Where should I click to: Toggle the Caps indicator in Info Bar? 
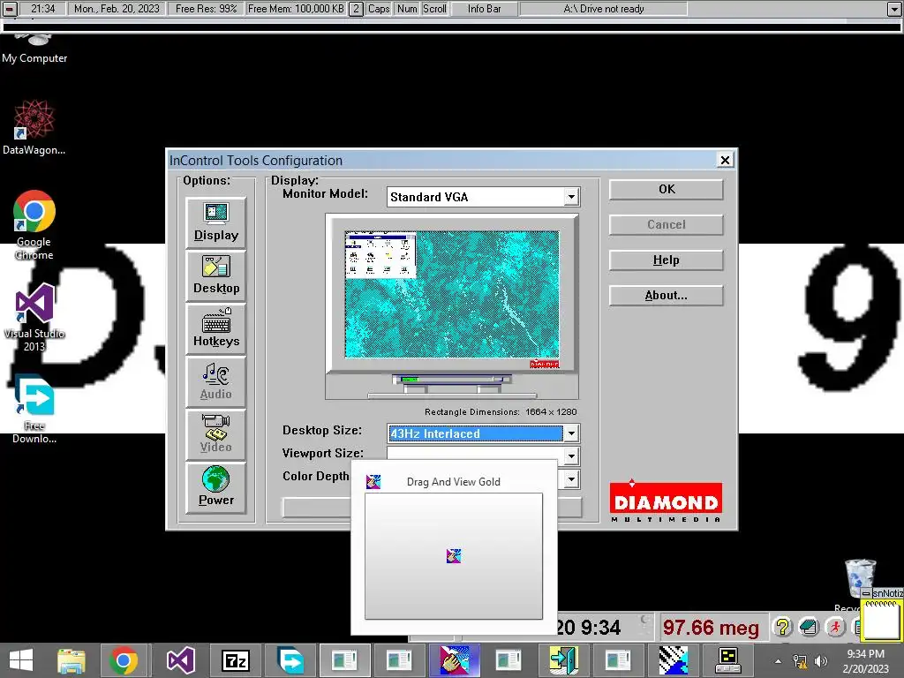pos(379,9)
